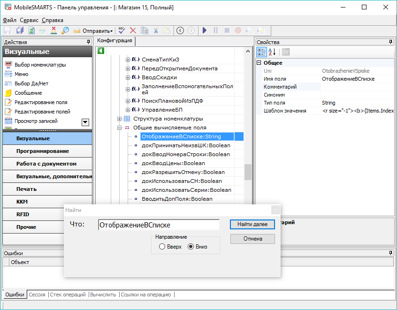
Task: Click the disconnect icon with red X
Action: pos(53,30)
